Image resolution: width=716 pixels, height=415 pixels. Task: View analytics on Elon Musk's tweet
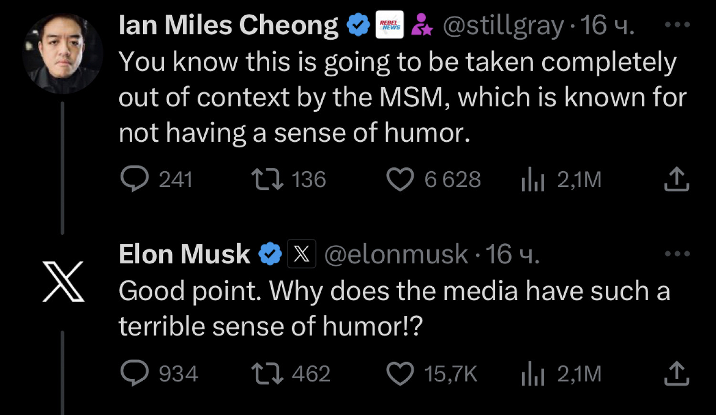tap(533, 374)
